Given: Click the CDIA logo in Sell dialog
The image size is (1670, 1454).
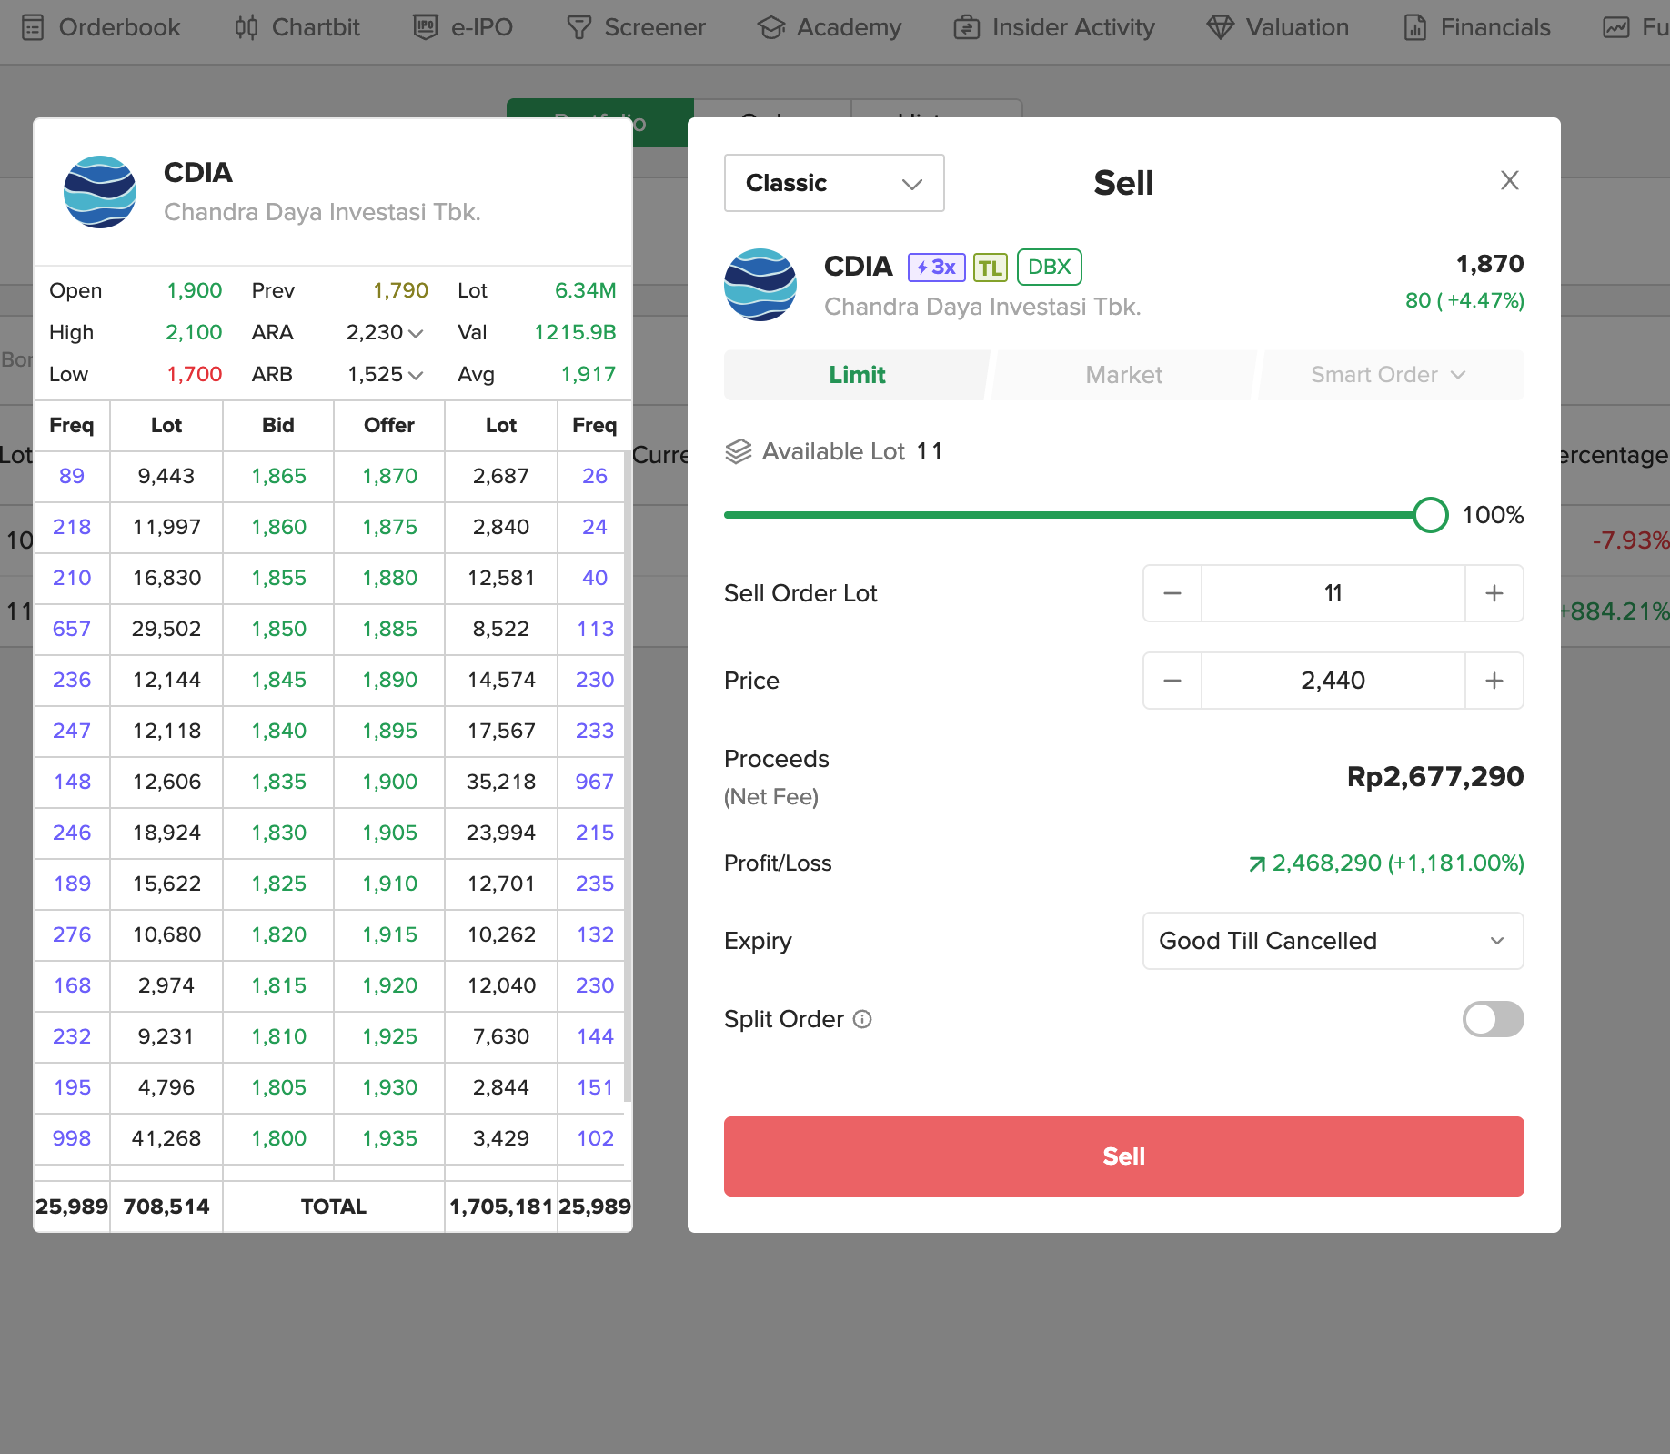Looking at the screenshot, I should tap(760, 285).
